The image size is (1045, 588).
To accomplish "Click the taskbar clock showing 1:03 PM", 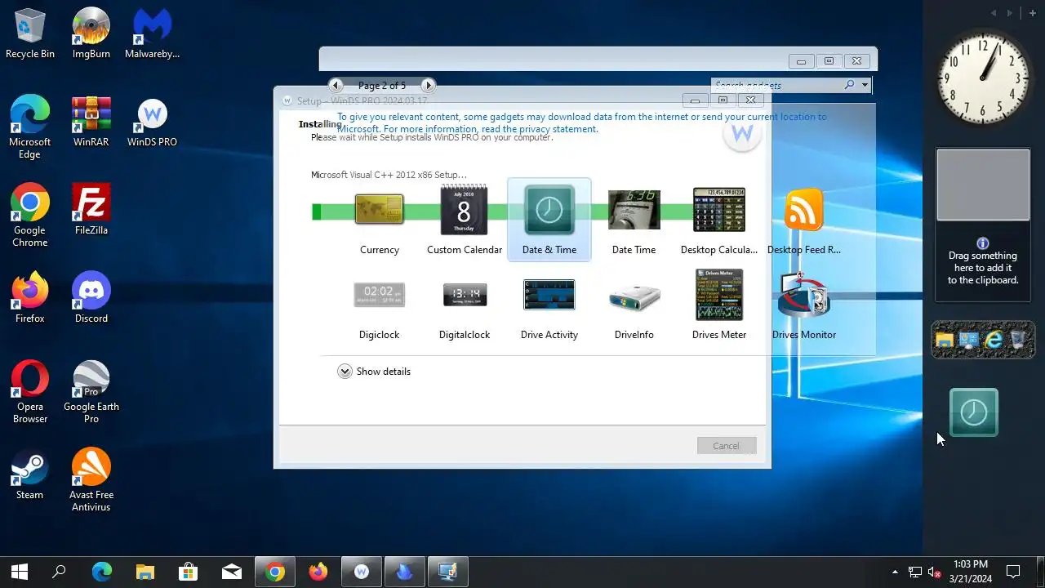I will (970, 572).
